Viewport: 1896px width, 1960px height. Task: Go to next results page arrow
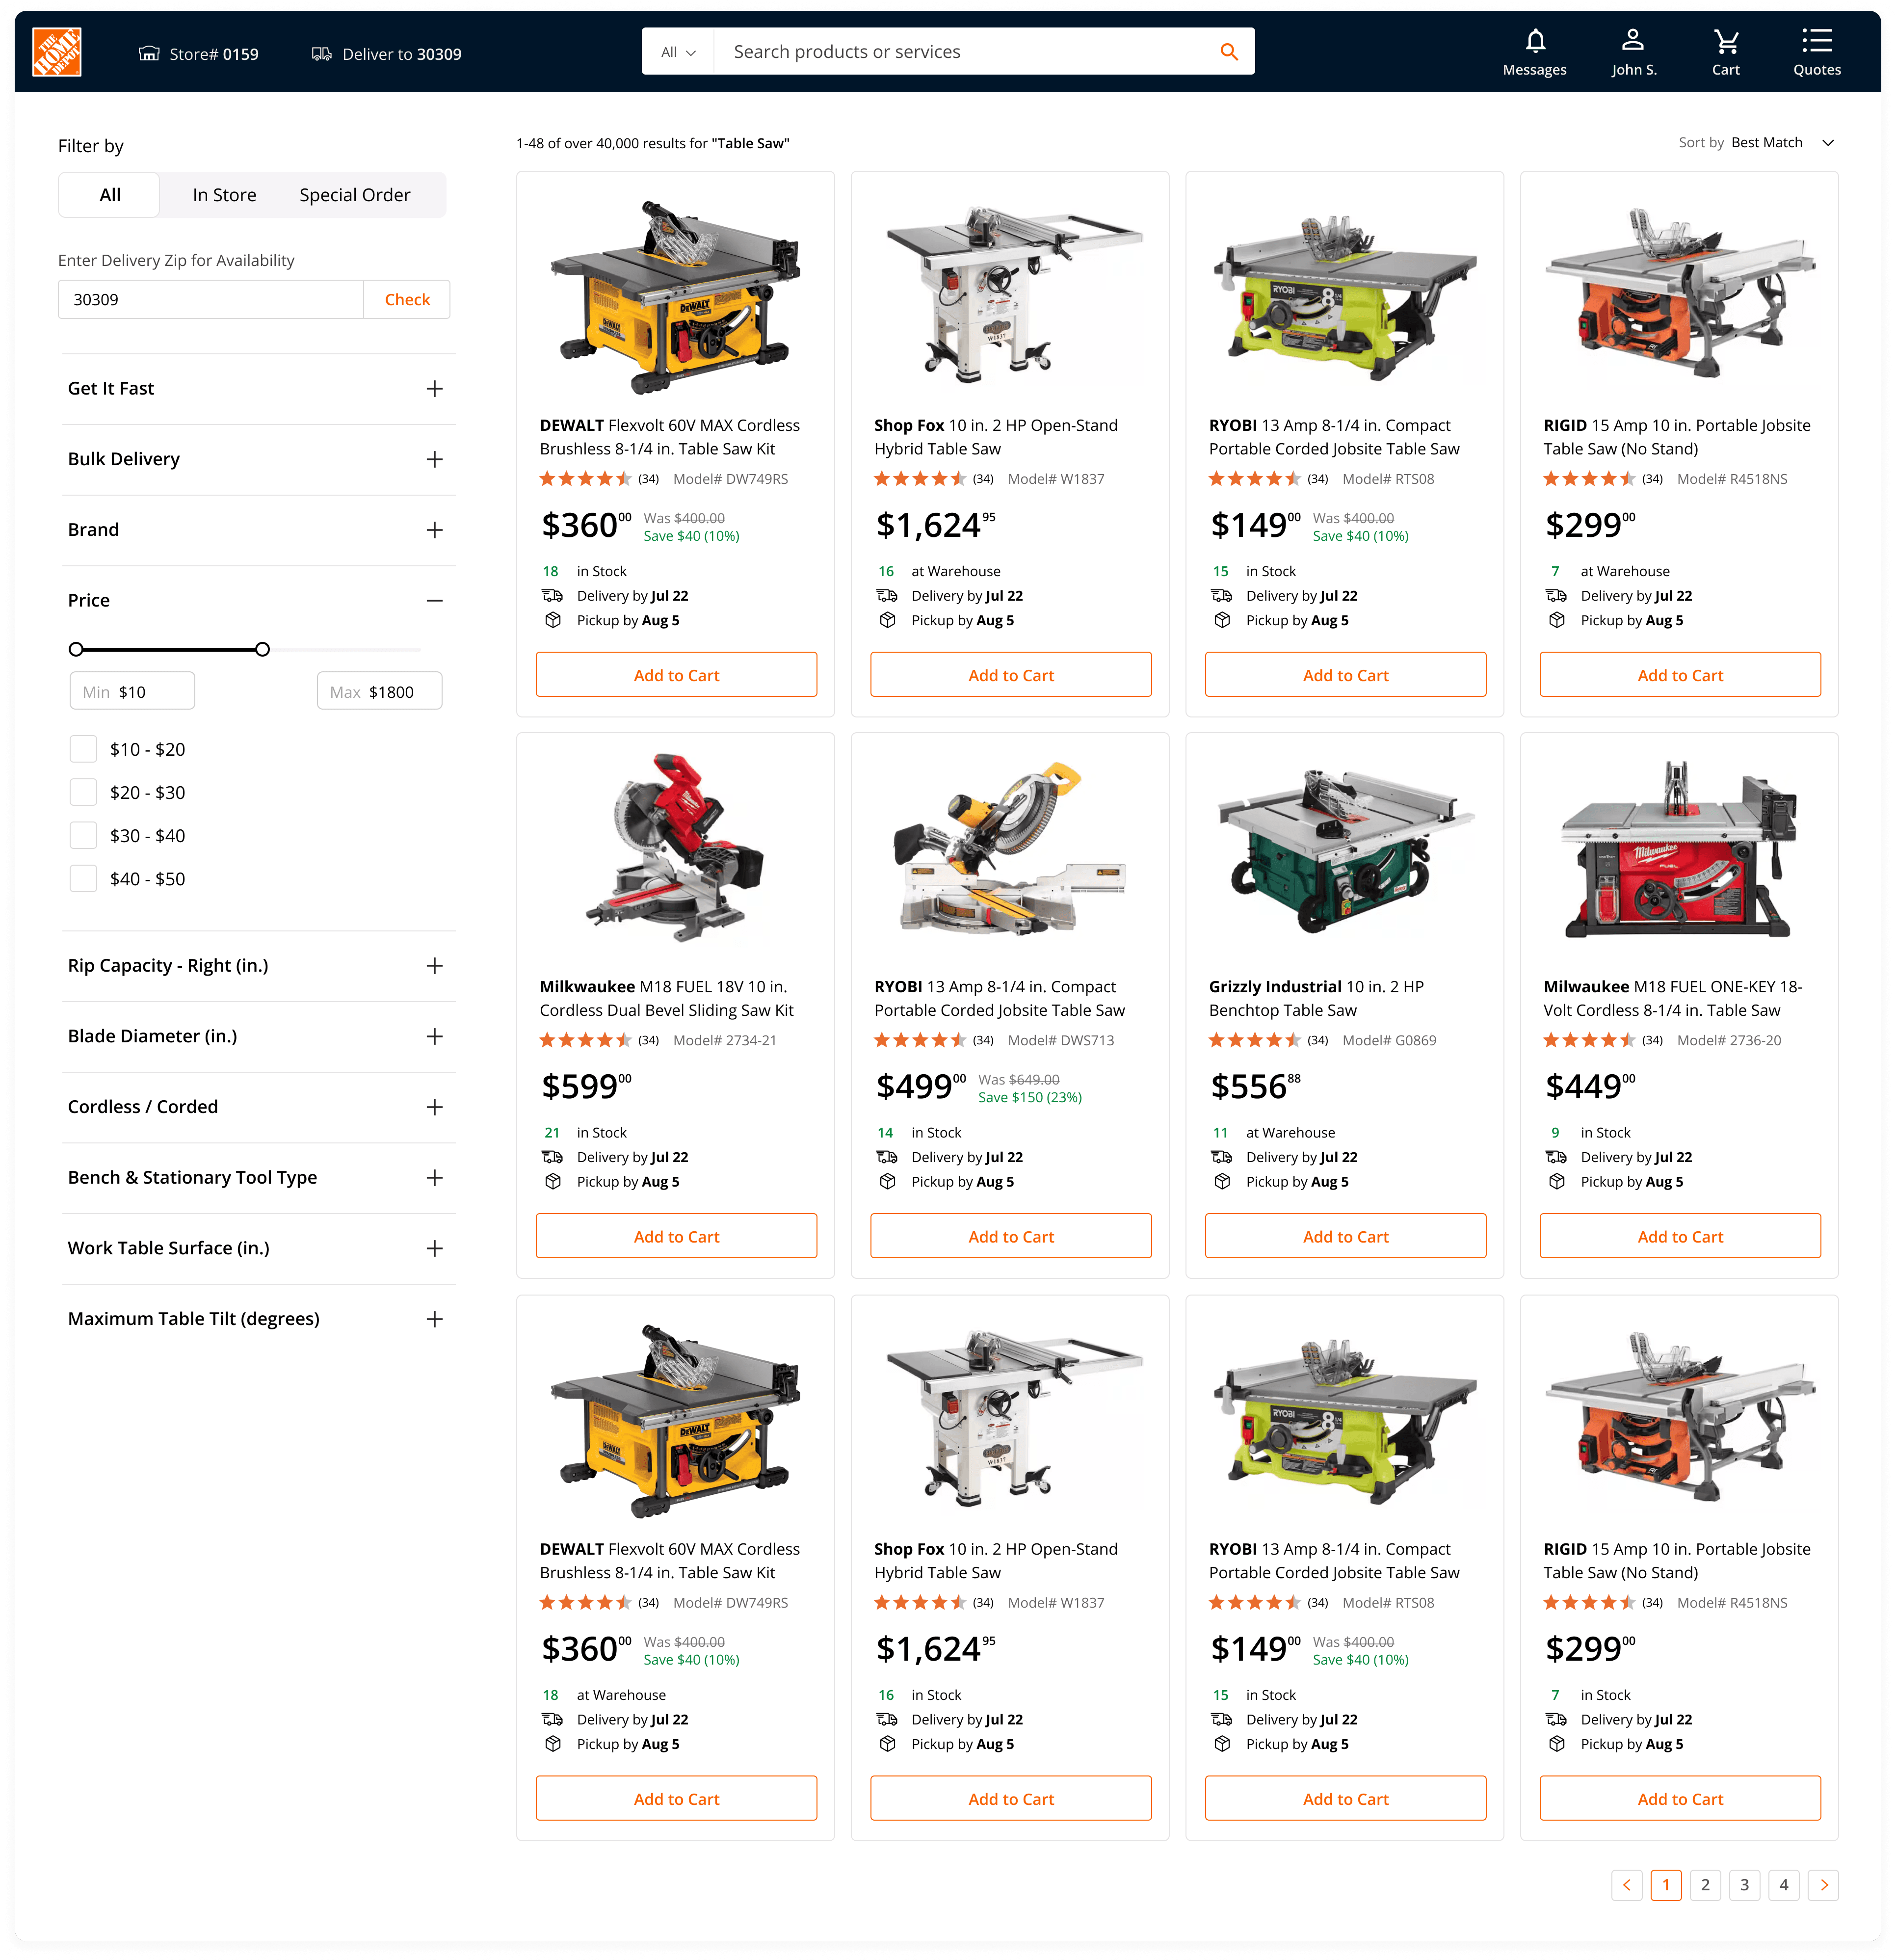coord(1823,1885)
